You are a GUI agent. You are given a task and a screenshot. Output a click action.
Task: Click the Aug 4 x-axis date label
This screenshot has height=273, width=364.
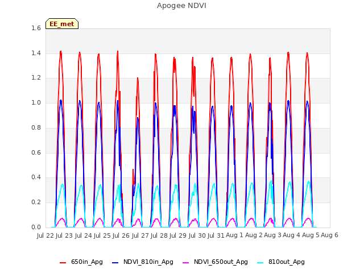coord(292,235)
